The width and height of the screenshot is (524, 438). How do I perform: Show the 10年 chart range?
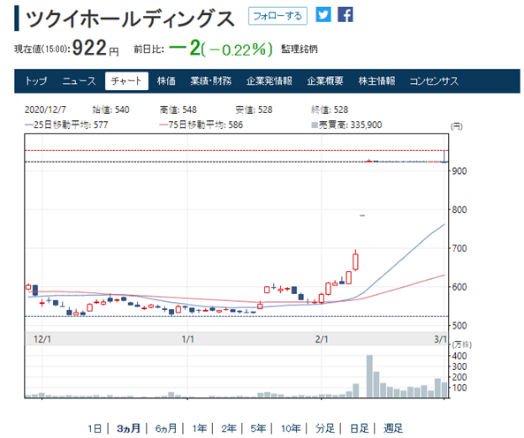291,428
